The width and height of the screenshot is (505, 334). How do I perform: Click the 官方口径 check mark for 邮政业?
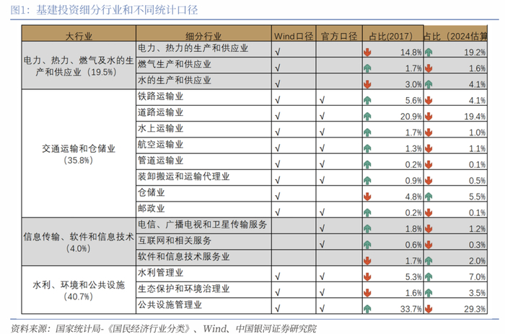coord(322,212)
